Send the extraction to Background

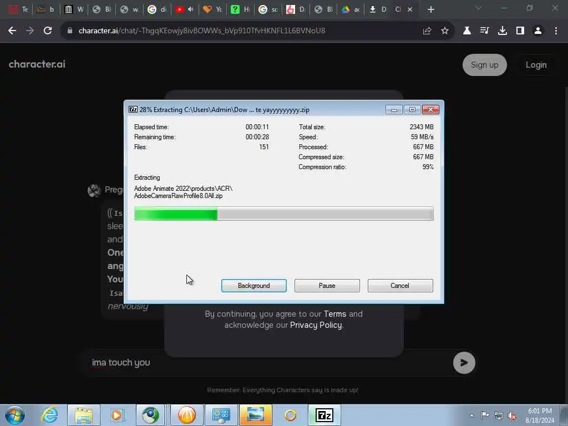253,286
